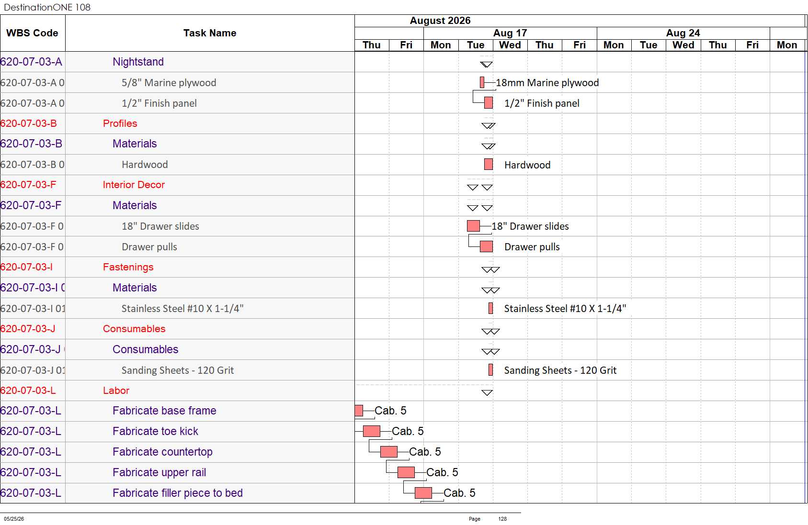Select the Nightstand task name
Image resolution: width=808 pixels, height=525 pixels.
[x=138, y=62]
